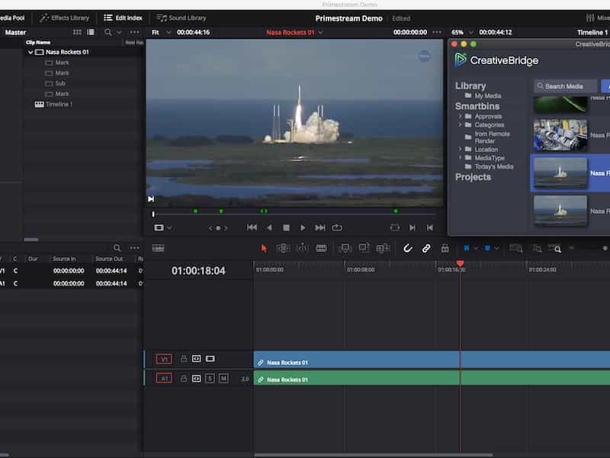The image size is (610, 458).
Task: Activate the Blade edit tool
Action: pyautogui.click(x=321, y=248)
